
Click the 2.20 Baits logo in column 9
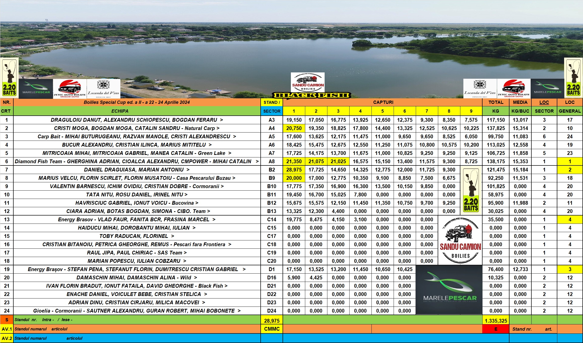click(x=471, y=190)
